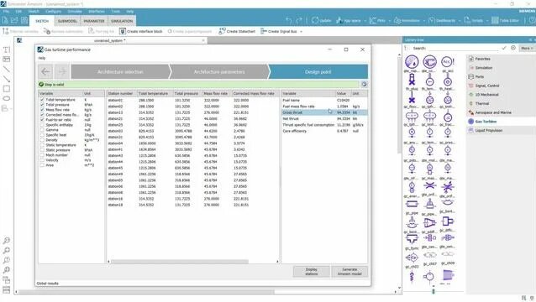The width and height of the screenshot is (536, 302).
Task: Select the Ellipse drawing tool
Action: (x=7, y=99)
